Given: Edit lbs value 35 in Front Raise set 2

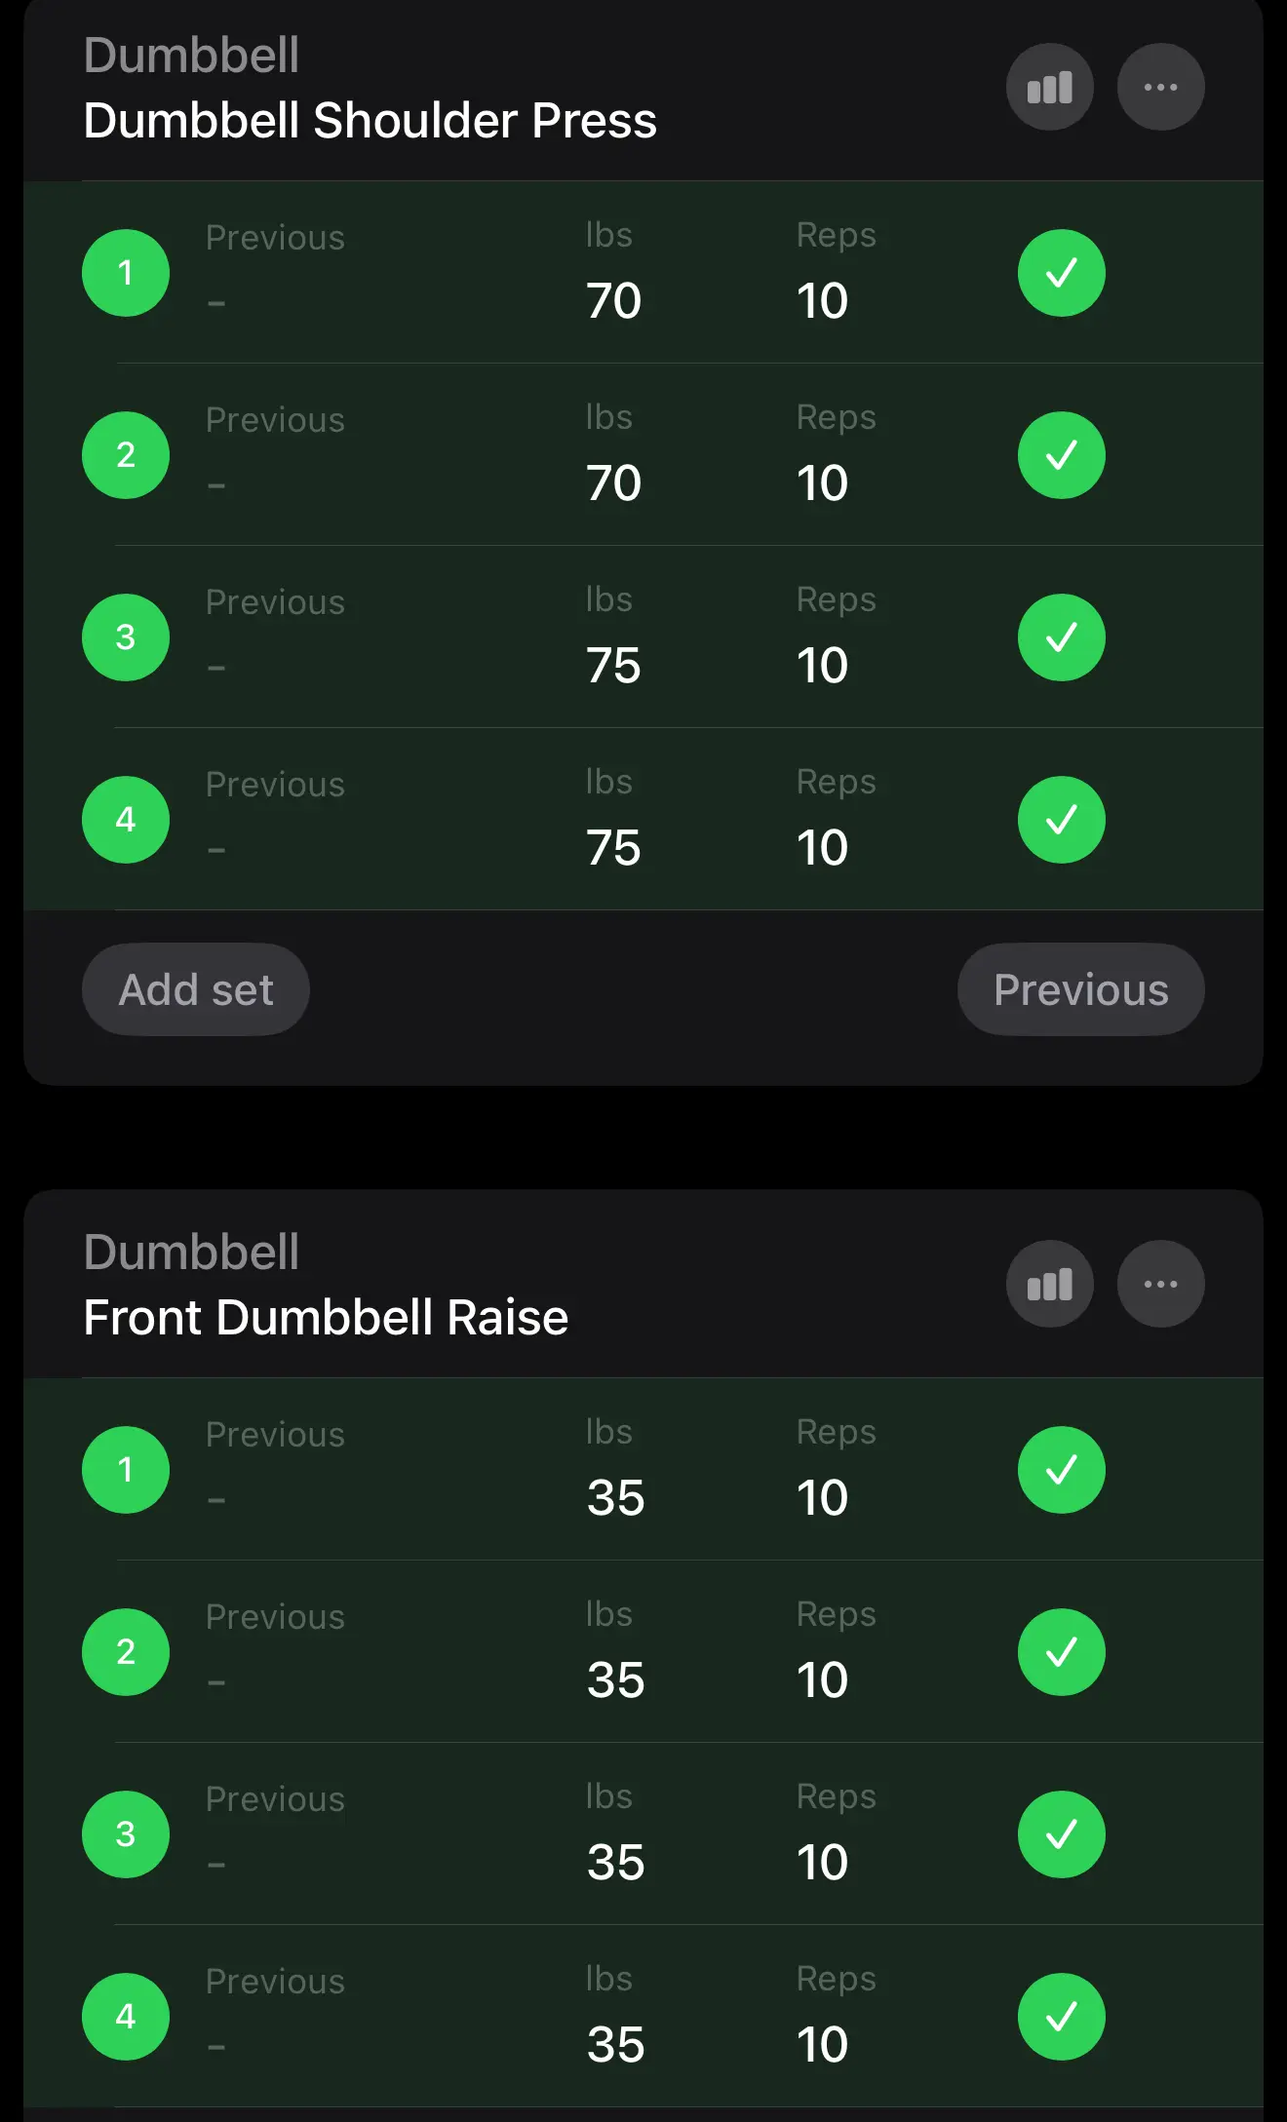Looking at the screenshot, I should (615, 1680).
